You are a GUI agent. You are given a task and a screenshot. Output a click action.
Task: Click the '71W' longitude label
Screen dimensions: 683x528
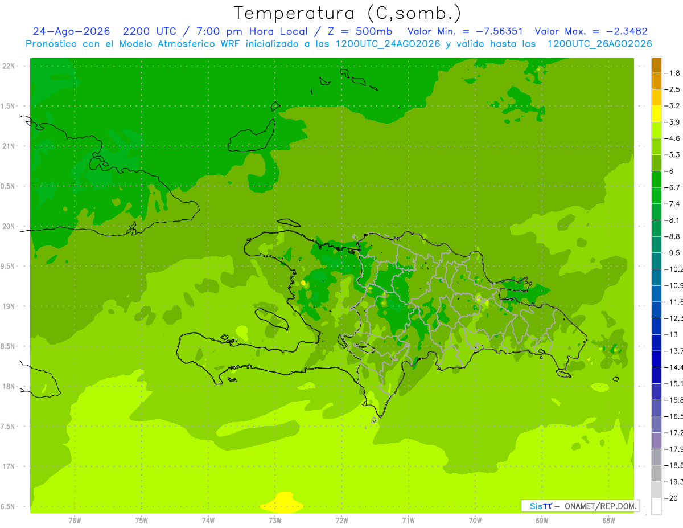408,521
